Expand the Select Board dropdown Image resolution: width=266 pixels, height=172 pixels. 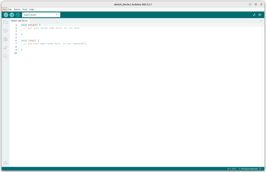point(41,15)
